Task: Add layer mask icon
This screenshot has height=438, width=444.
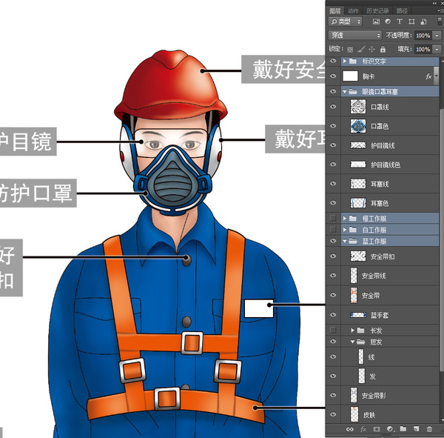Action: (377, 429)
